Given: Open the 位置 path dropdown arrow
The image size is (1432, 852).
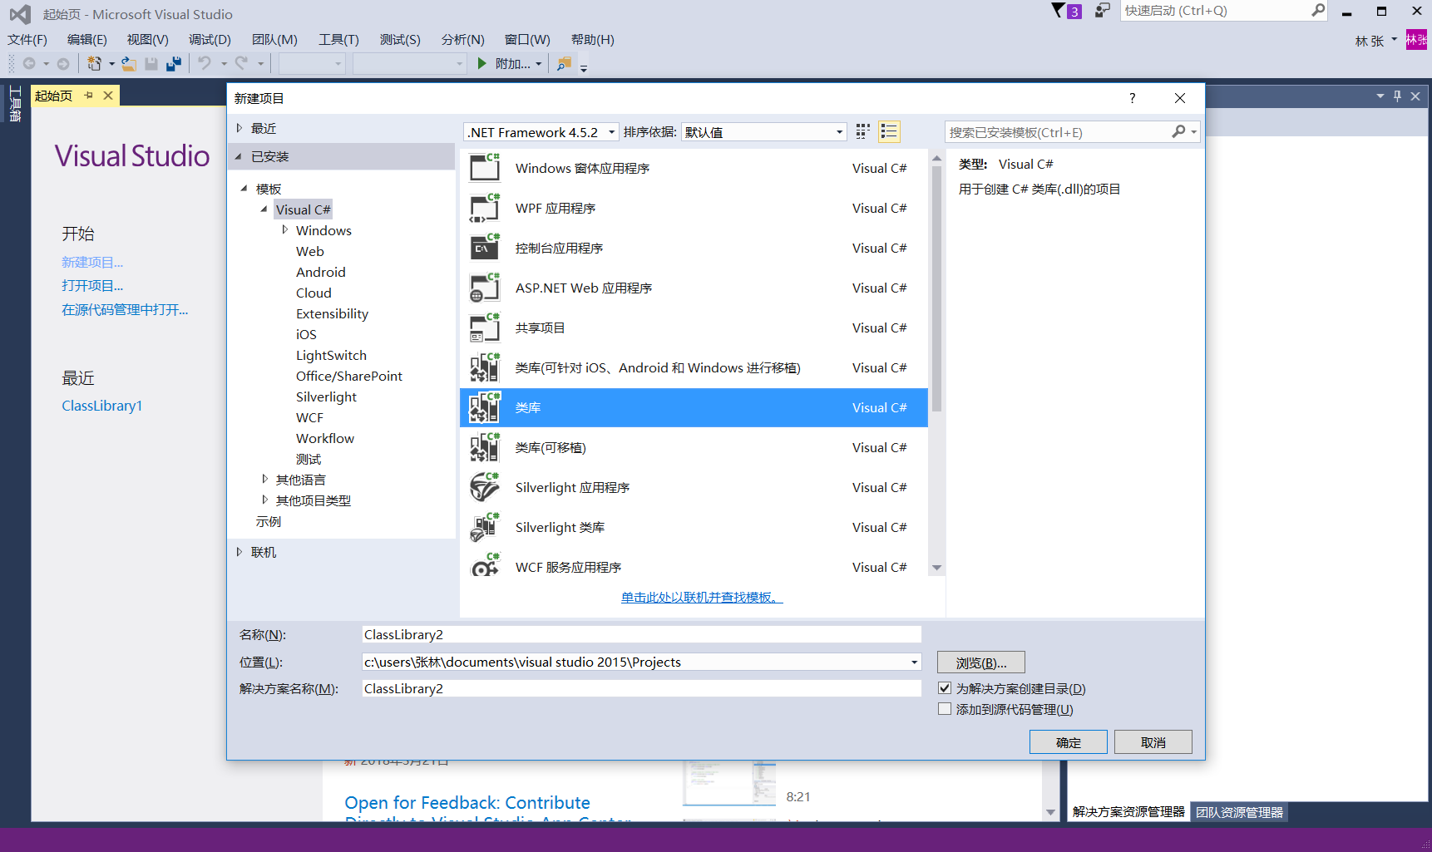Looking at the screenshot, I should (x=914, y=662).
